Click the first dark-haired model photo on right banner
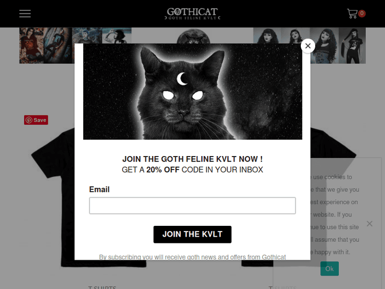 [x=267, y=35]
